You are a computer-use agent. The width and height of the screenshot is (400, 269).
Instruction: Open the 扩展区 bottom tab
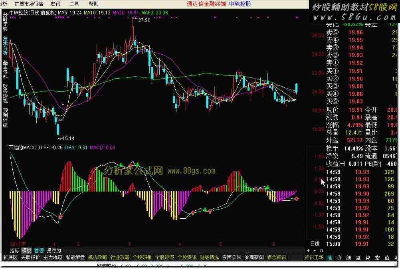10,257
